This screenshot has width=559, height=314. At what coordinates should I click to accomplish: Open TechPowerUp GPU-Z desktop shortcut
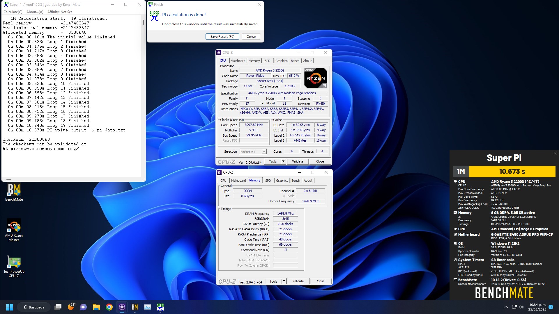14,267
